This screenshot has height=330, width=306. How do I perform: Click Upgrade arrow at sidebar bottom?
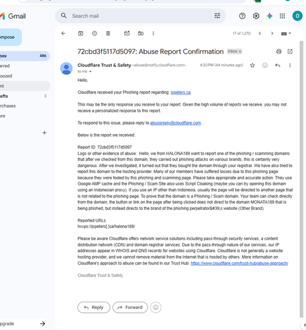[x=42, y=323]
